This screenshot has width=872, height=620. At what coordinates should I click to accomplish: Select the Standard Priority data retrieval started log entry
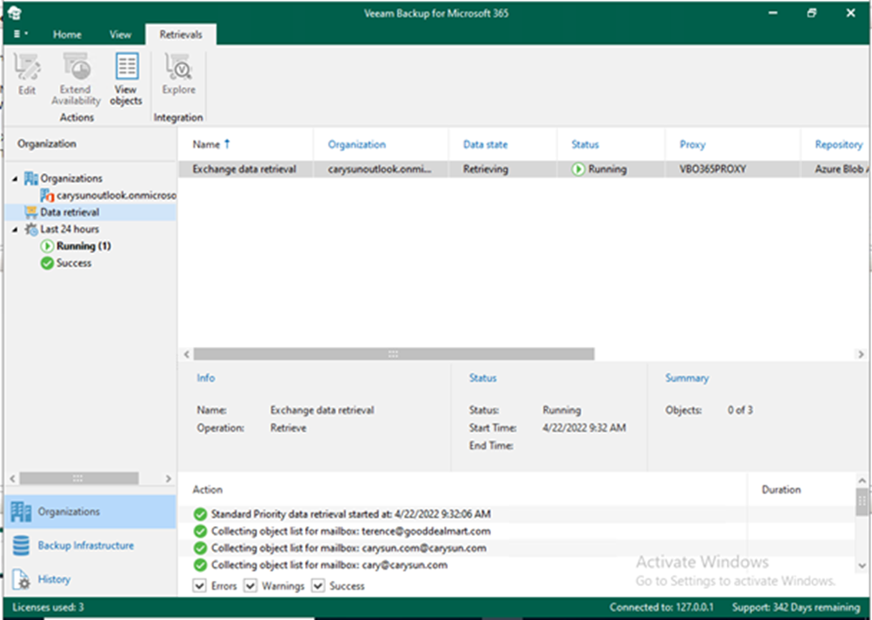pyautogui.click(x=350, y=514)
